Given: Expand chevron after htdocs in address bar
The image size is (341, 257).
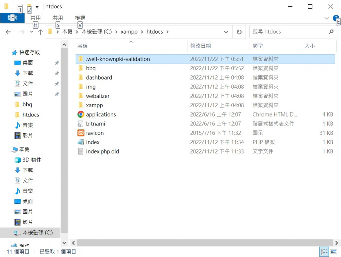Looking at the screenshot, I should [168, 32].
